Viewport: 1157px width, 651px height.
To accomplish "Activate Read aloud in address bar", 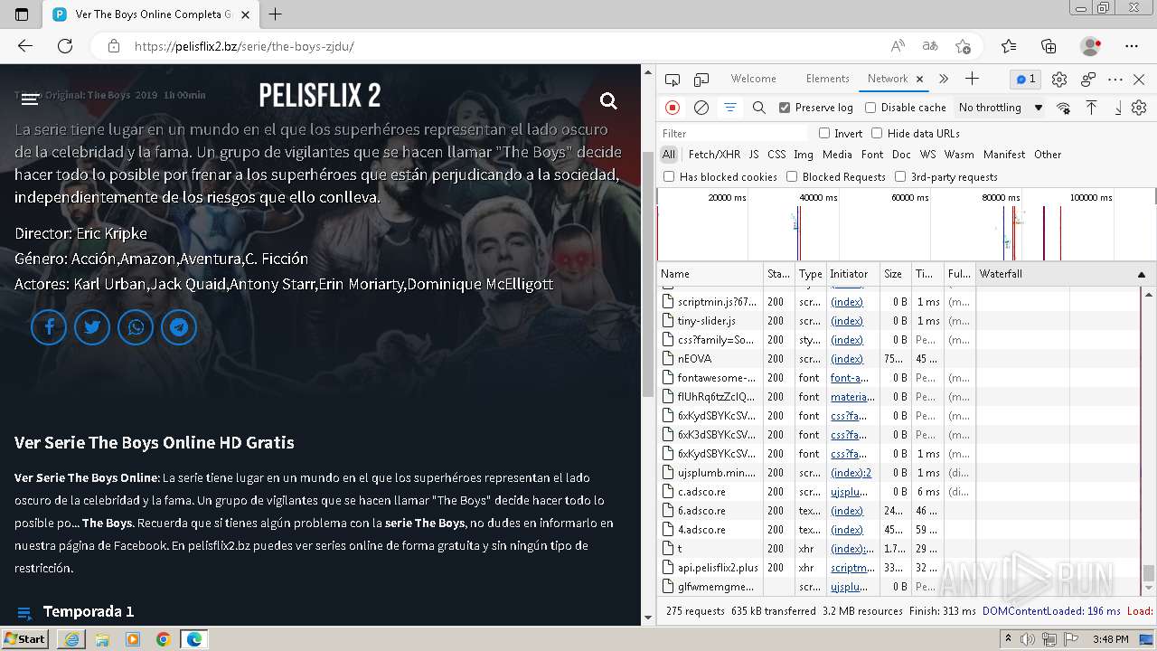I will pos(898,46).
